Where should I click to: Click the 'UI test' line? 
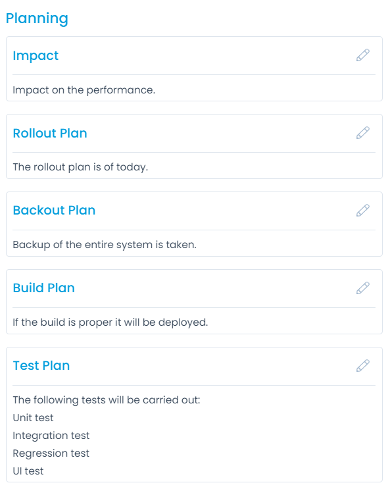click(x=28, y=471)
